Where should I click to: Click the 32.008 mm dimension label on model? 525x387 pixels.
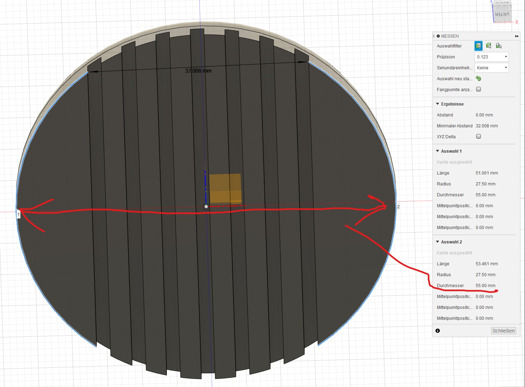[x=198, y=71]
